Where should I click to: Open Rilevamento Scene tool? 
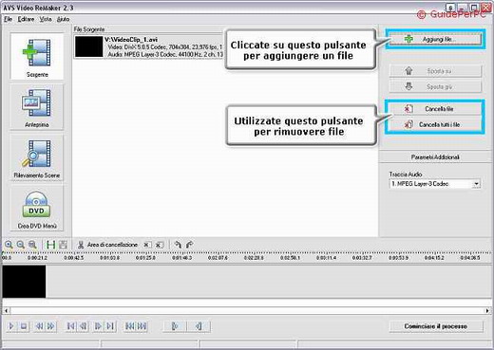pyautogui.click(x=37, y=158)
